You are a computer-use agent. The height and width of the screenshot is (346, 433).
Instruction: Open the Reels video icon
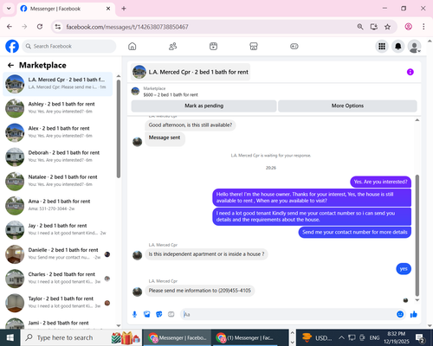pyautogui.click(x=213, y=46)
